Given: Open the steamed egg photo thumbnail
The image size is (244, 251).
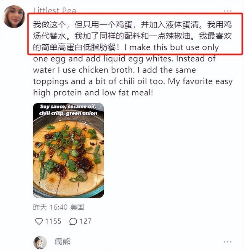Looking at the screenshot, I should pyautogui.click(x=68, y=150).
